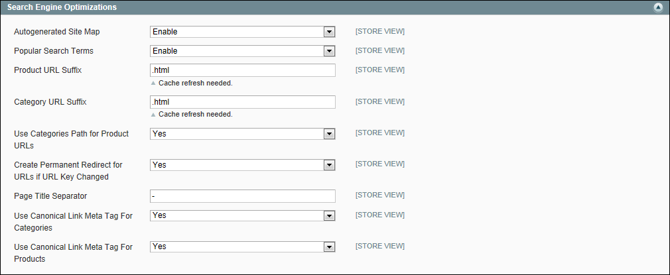Click STORE VIEW tag beside Canonical Tag For Categories
Screen dimensions: 670x275
380,214
